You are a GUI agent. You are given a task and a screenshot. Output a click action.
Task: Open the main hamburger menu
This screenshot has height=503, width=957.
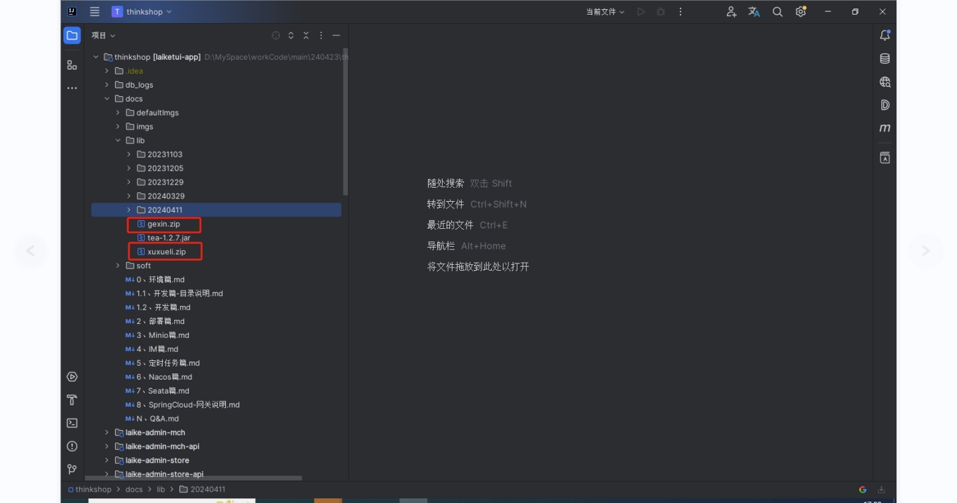click(x=95, y=12)
